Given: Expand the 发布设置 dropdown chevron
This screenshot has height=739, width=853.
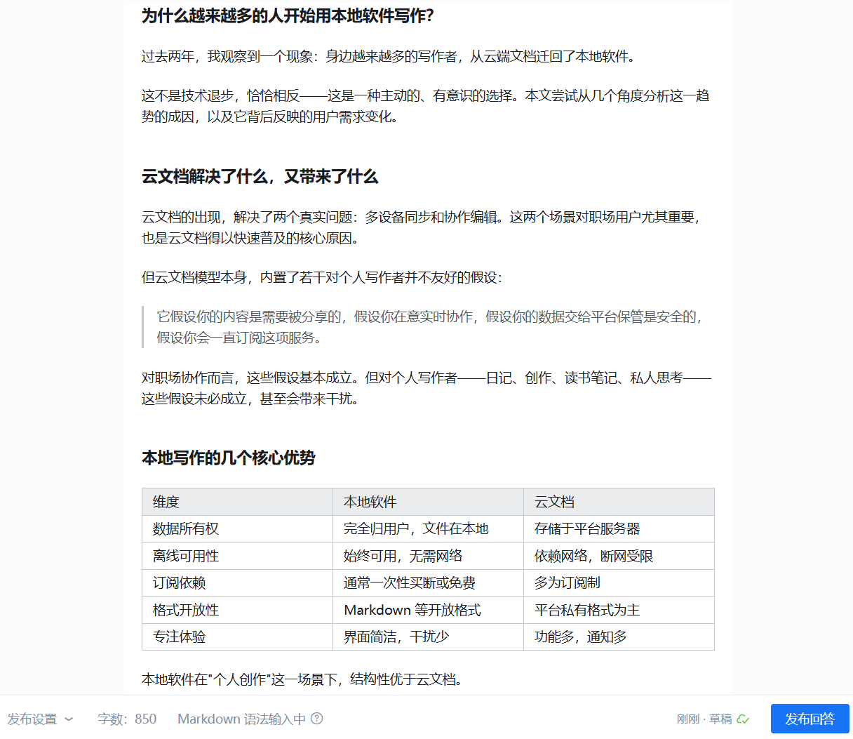Looking at the screenshot, I should pyautogui.click(x=69, y=719).
